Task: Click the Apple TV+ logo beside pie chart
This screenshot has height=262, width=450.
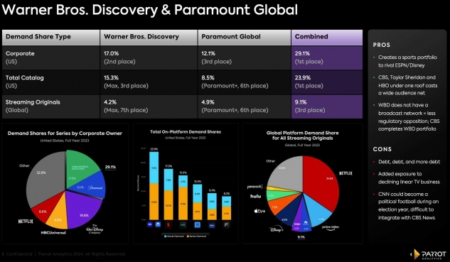Action: (259, 211)
